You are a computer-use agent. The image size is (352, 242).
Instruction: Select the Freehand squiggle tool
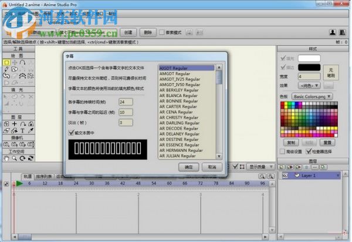coord(6,76)
